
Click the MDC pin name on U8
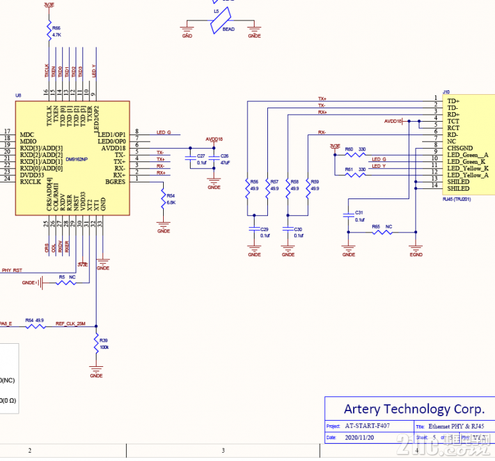pos(27,134)
